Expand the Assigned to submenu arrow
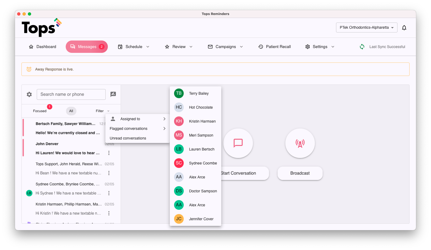 tap(164, 119)
